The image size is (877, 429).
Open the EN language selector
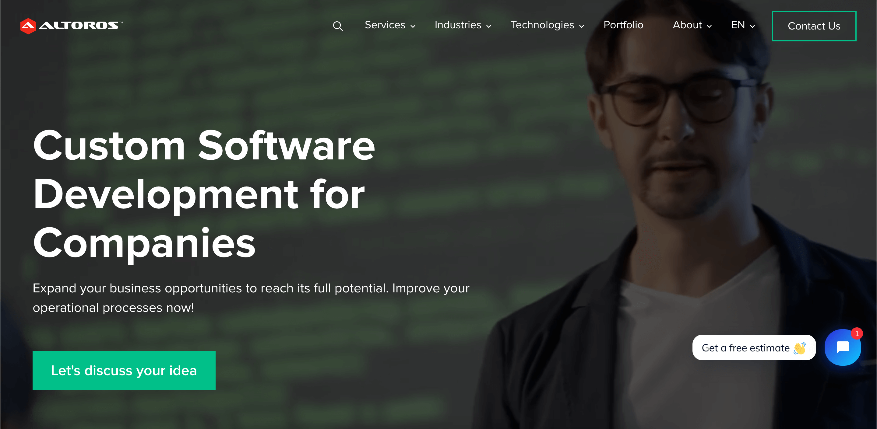pyautogui.click(x=743, y=25)
